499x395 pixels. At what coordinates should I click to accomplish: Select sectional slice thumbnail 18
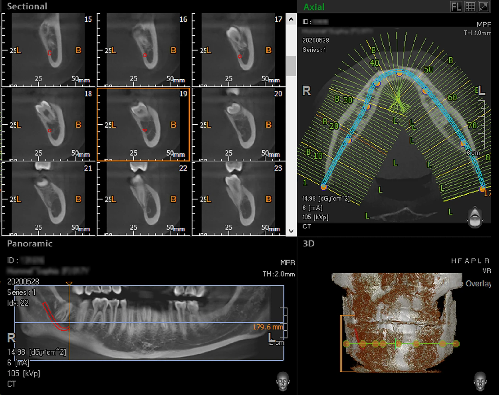tap(48, 124)
